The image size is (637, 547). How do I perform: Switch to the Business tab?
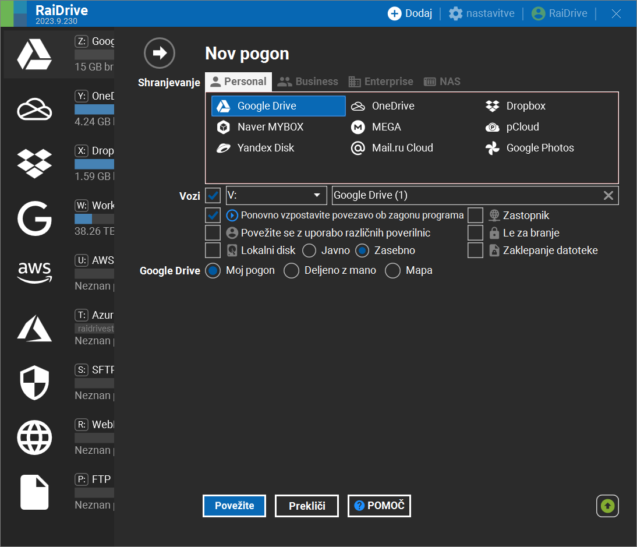click(307, 82)
